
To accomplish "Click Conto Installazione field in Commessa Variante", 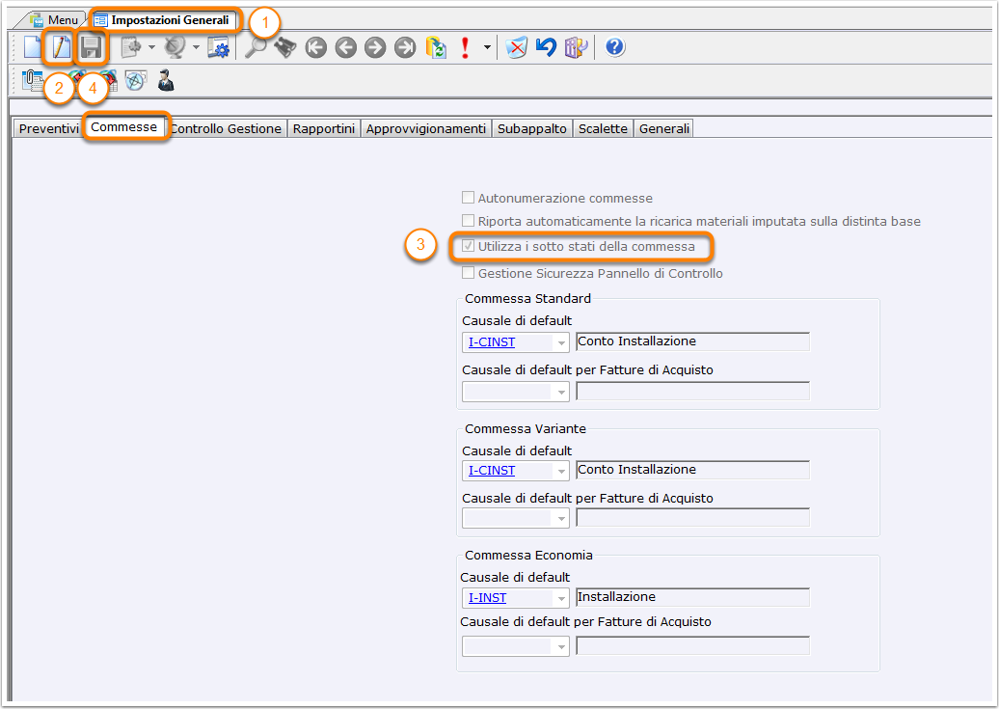I will (692, 470).
